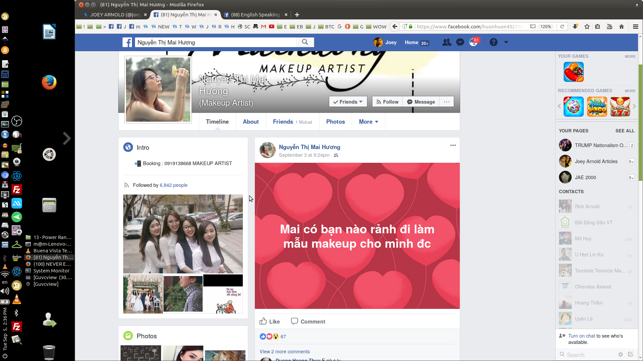Switch to English Speaking browser tab

pyautogui.click(x=256, y=15)
